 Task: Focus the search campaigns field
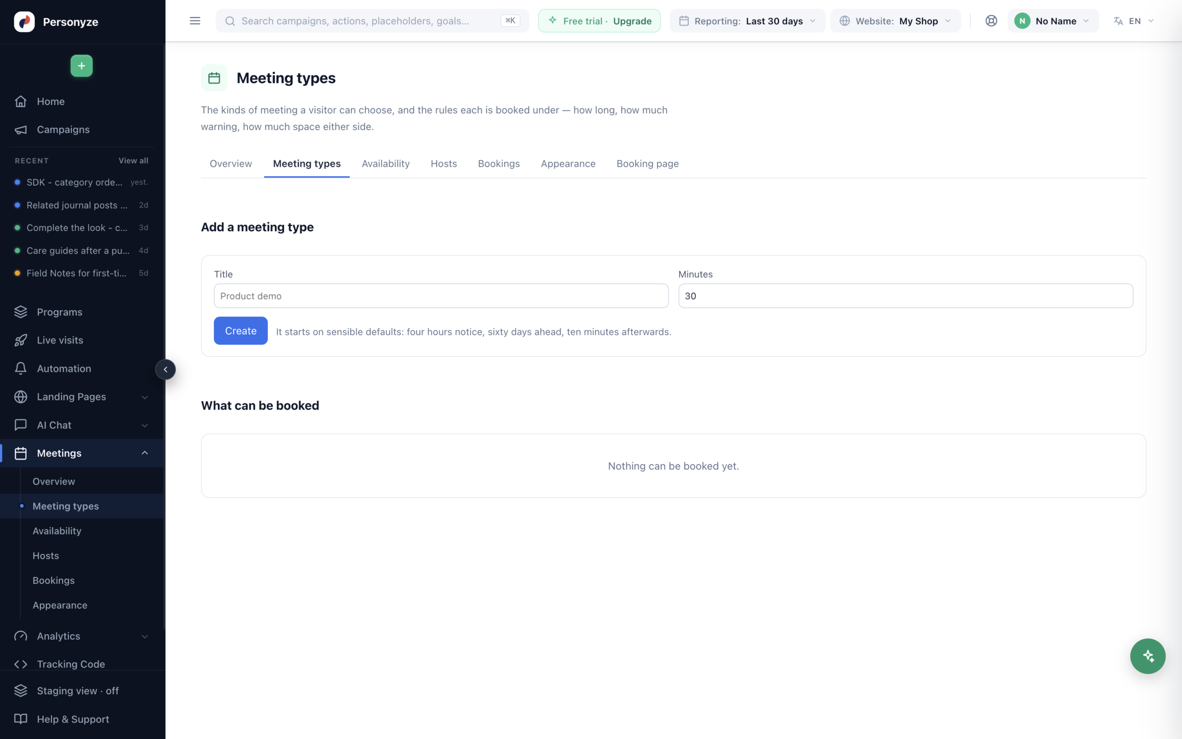(372, 21)
